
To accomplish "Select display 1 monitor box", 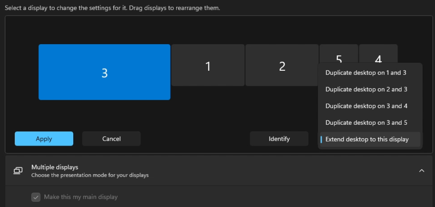I will (x=208, y=65).
